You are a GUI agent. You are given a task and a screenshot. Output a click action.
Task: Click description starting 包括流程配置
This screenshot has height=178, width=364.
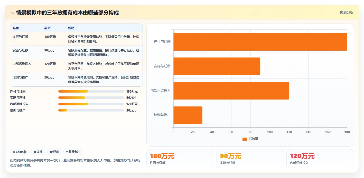click(104, 53)
